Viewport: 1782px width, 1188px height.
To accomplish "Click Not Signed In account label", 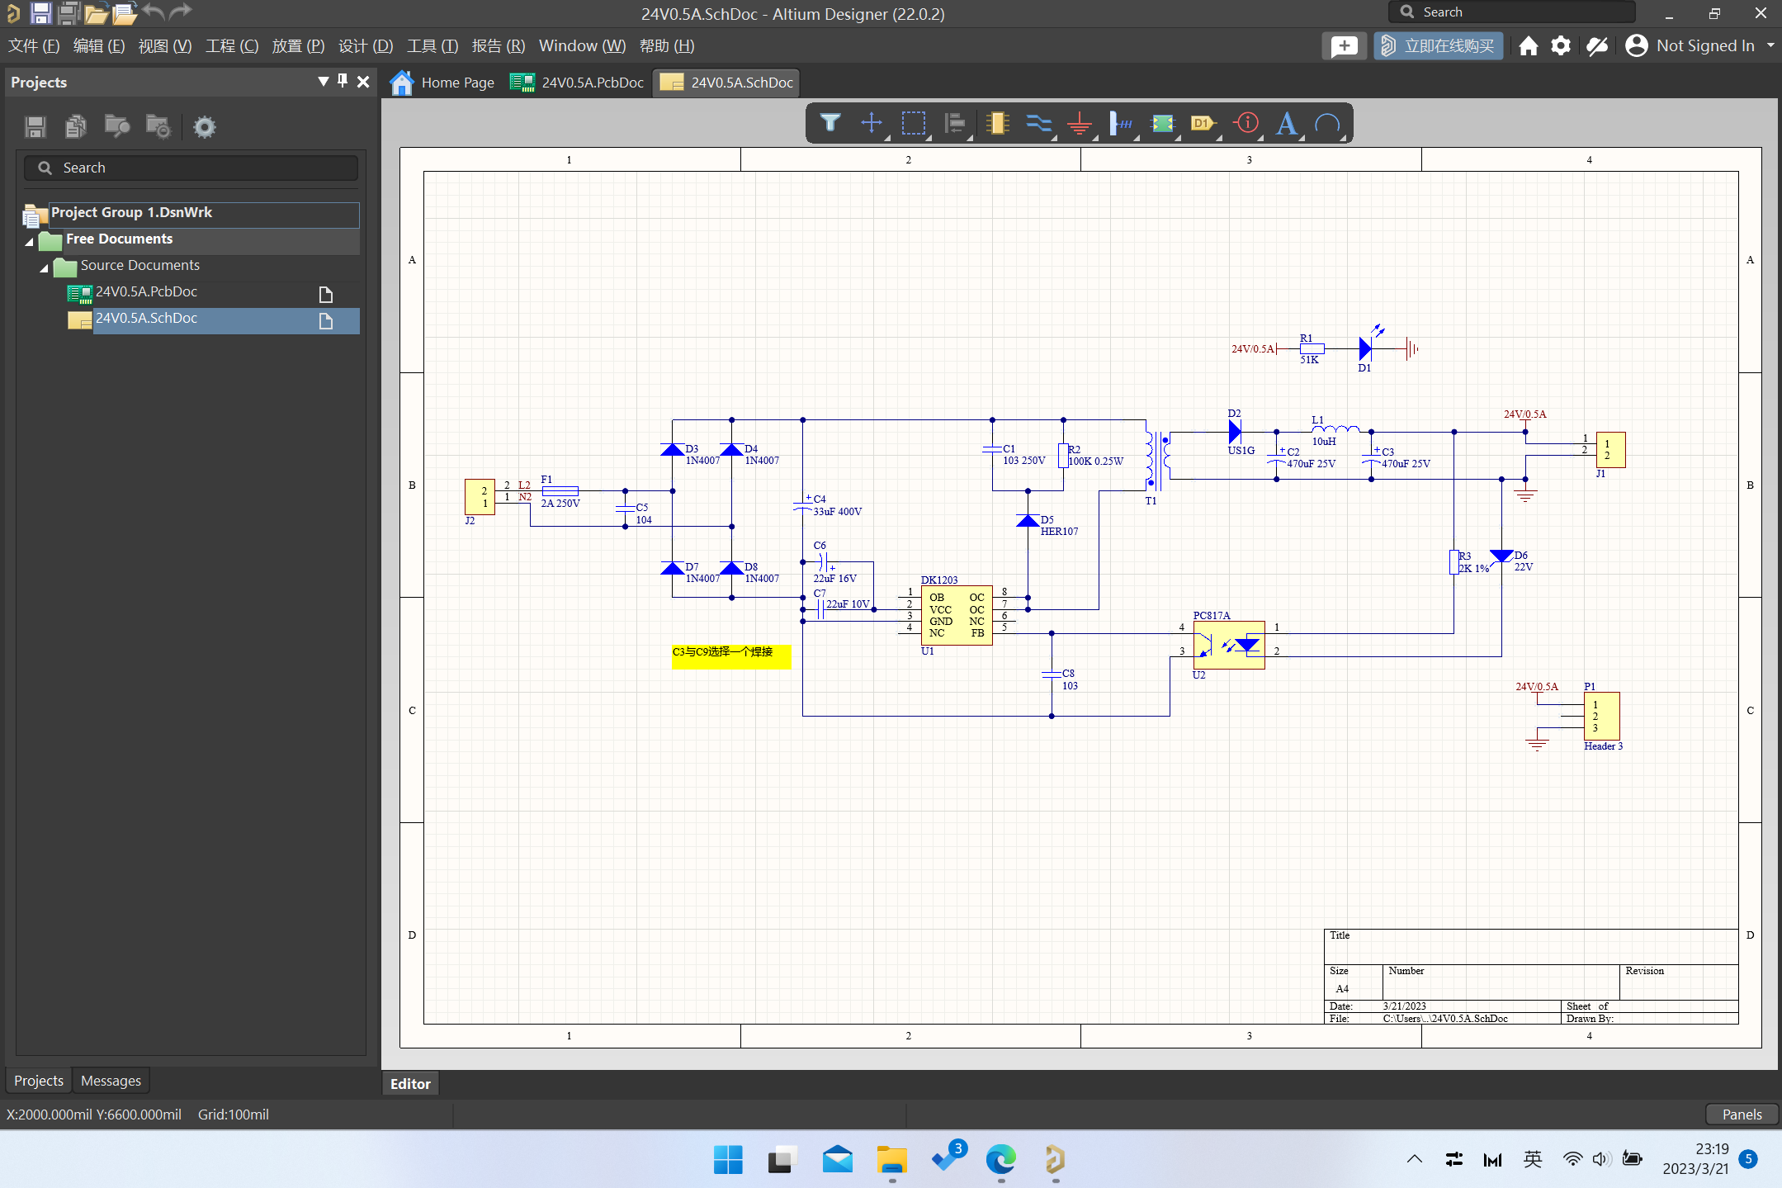I will [1705, 46].
